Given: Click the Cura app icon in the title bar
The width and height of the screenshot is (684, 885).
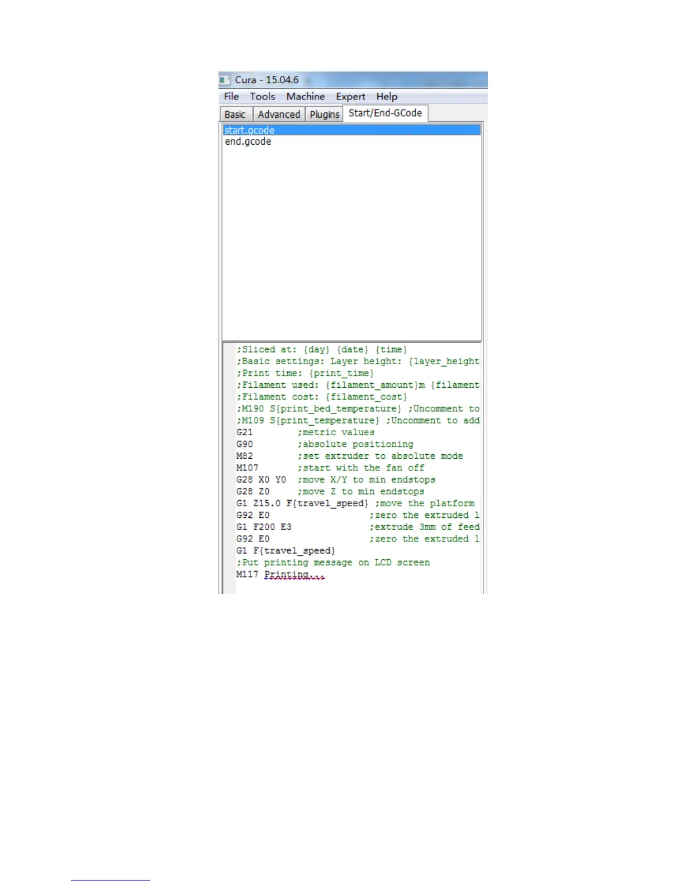Looking at the screenshot, I should (225, 80).
